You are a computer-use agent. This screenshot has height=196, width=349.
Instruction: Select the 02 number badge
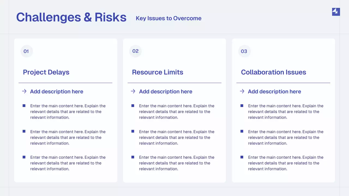(x=135, y=51)
